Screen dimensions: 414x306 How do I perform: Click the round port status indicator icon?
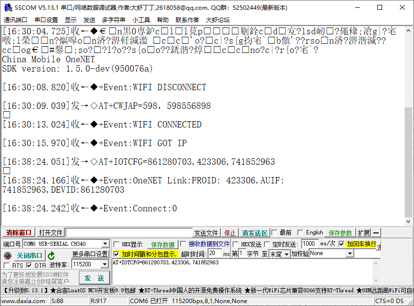click(7, 255)
